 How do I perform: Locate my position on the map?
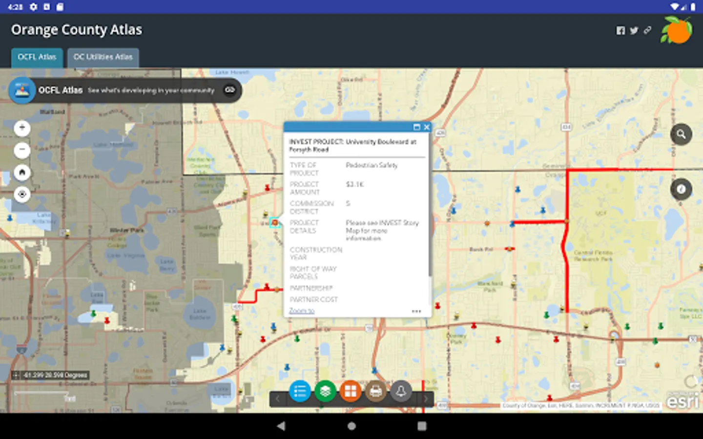point(22,194)
